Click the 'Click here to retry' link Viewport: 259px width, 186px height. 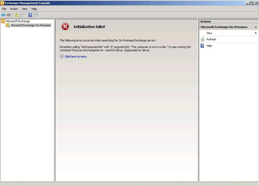76,57
